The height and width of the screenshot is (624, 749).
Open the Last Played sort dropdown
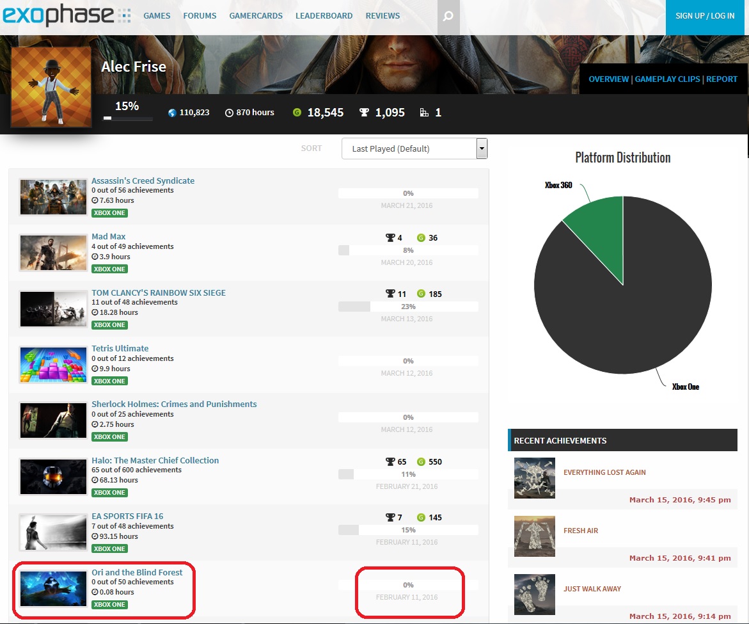click(x=414, y=148)
